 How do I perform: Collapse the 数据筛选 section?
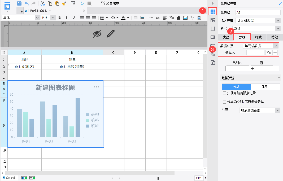tap(279, 78)
